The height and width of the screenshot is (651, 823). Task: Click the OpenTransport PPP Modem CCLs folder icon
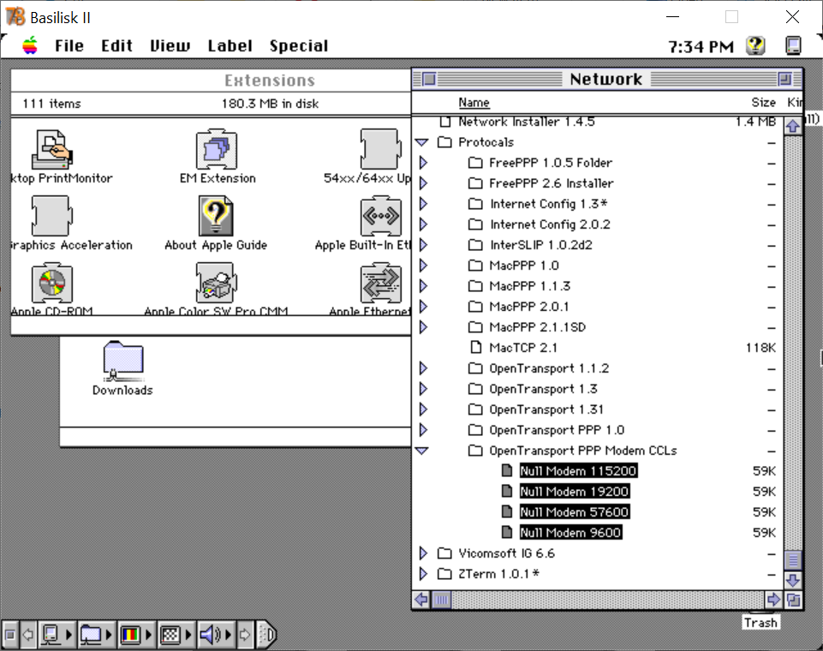tap(475, 451)
